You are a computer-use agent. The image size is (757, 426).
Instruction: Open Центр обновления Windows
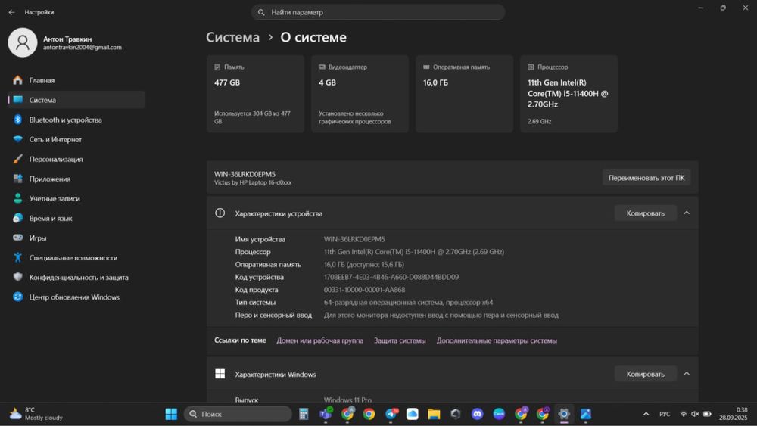click(76, 297)
